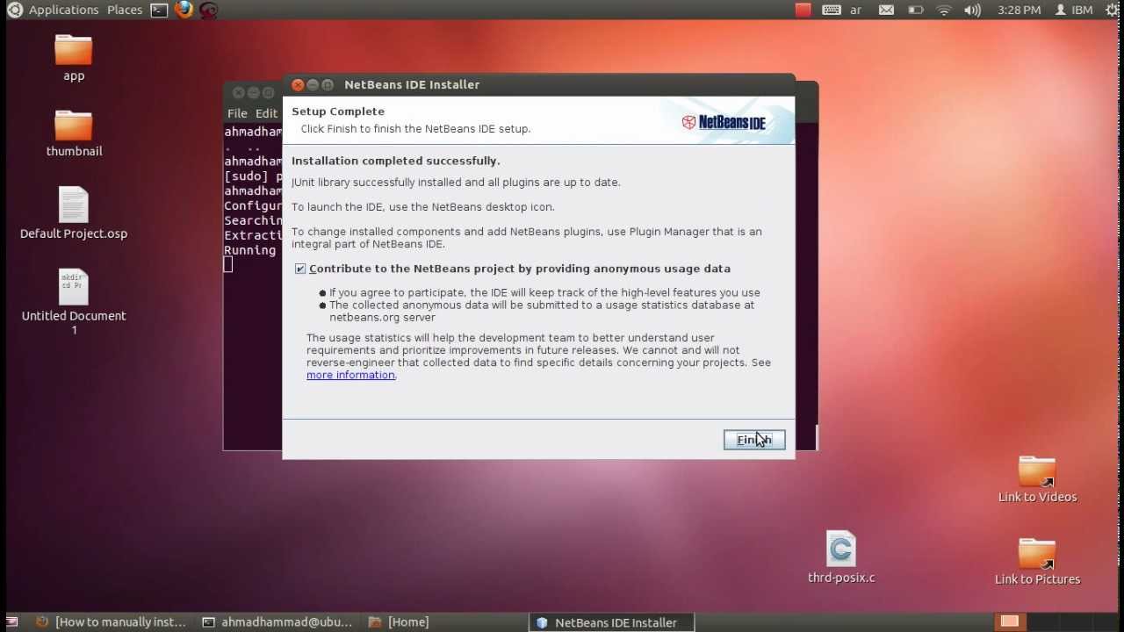1124x632 pixels.
Task: Click the NetBeans IDE logo
Action: 724,122
